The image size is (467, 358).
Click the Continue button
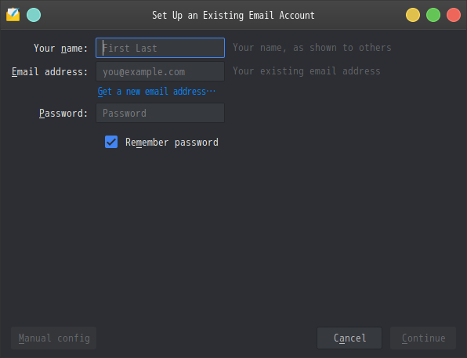(423, 338)
